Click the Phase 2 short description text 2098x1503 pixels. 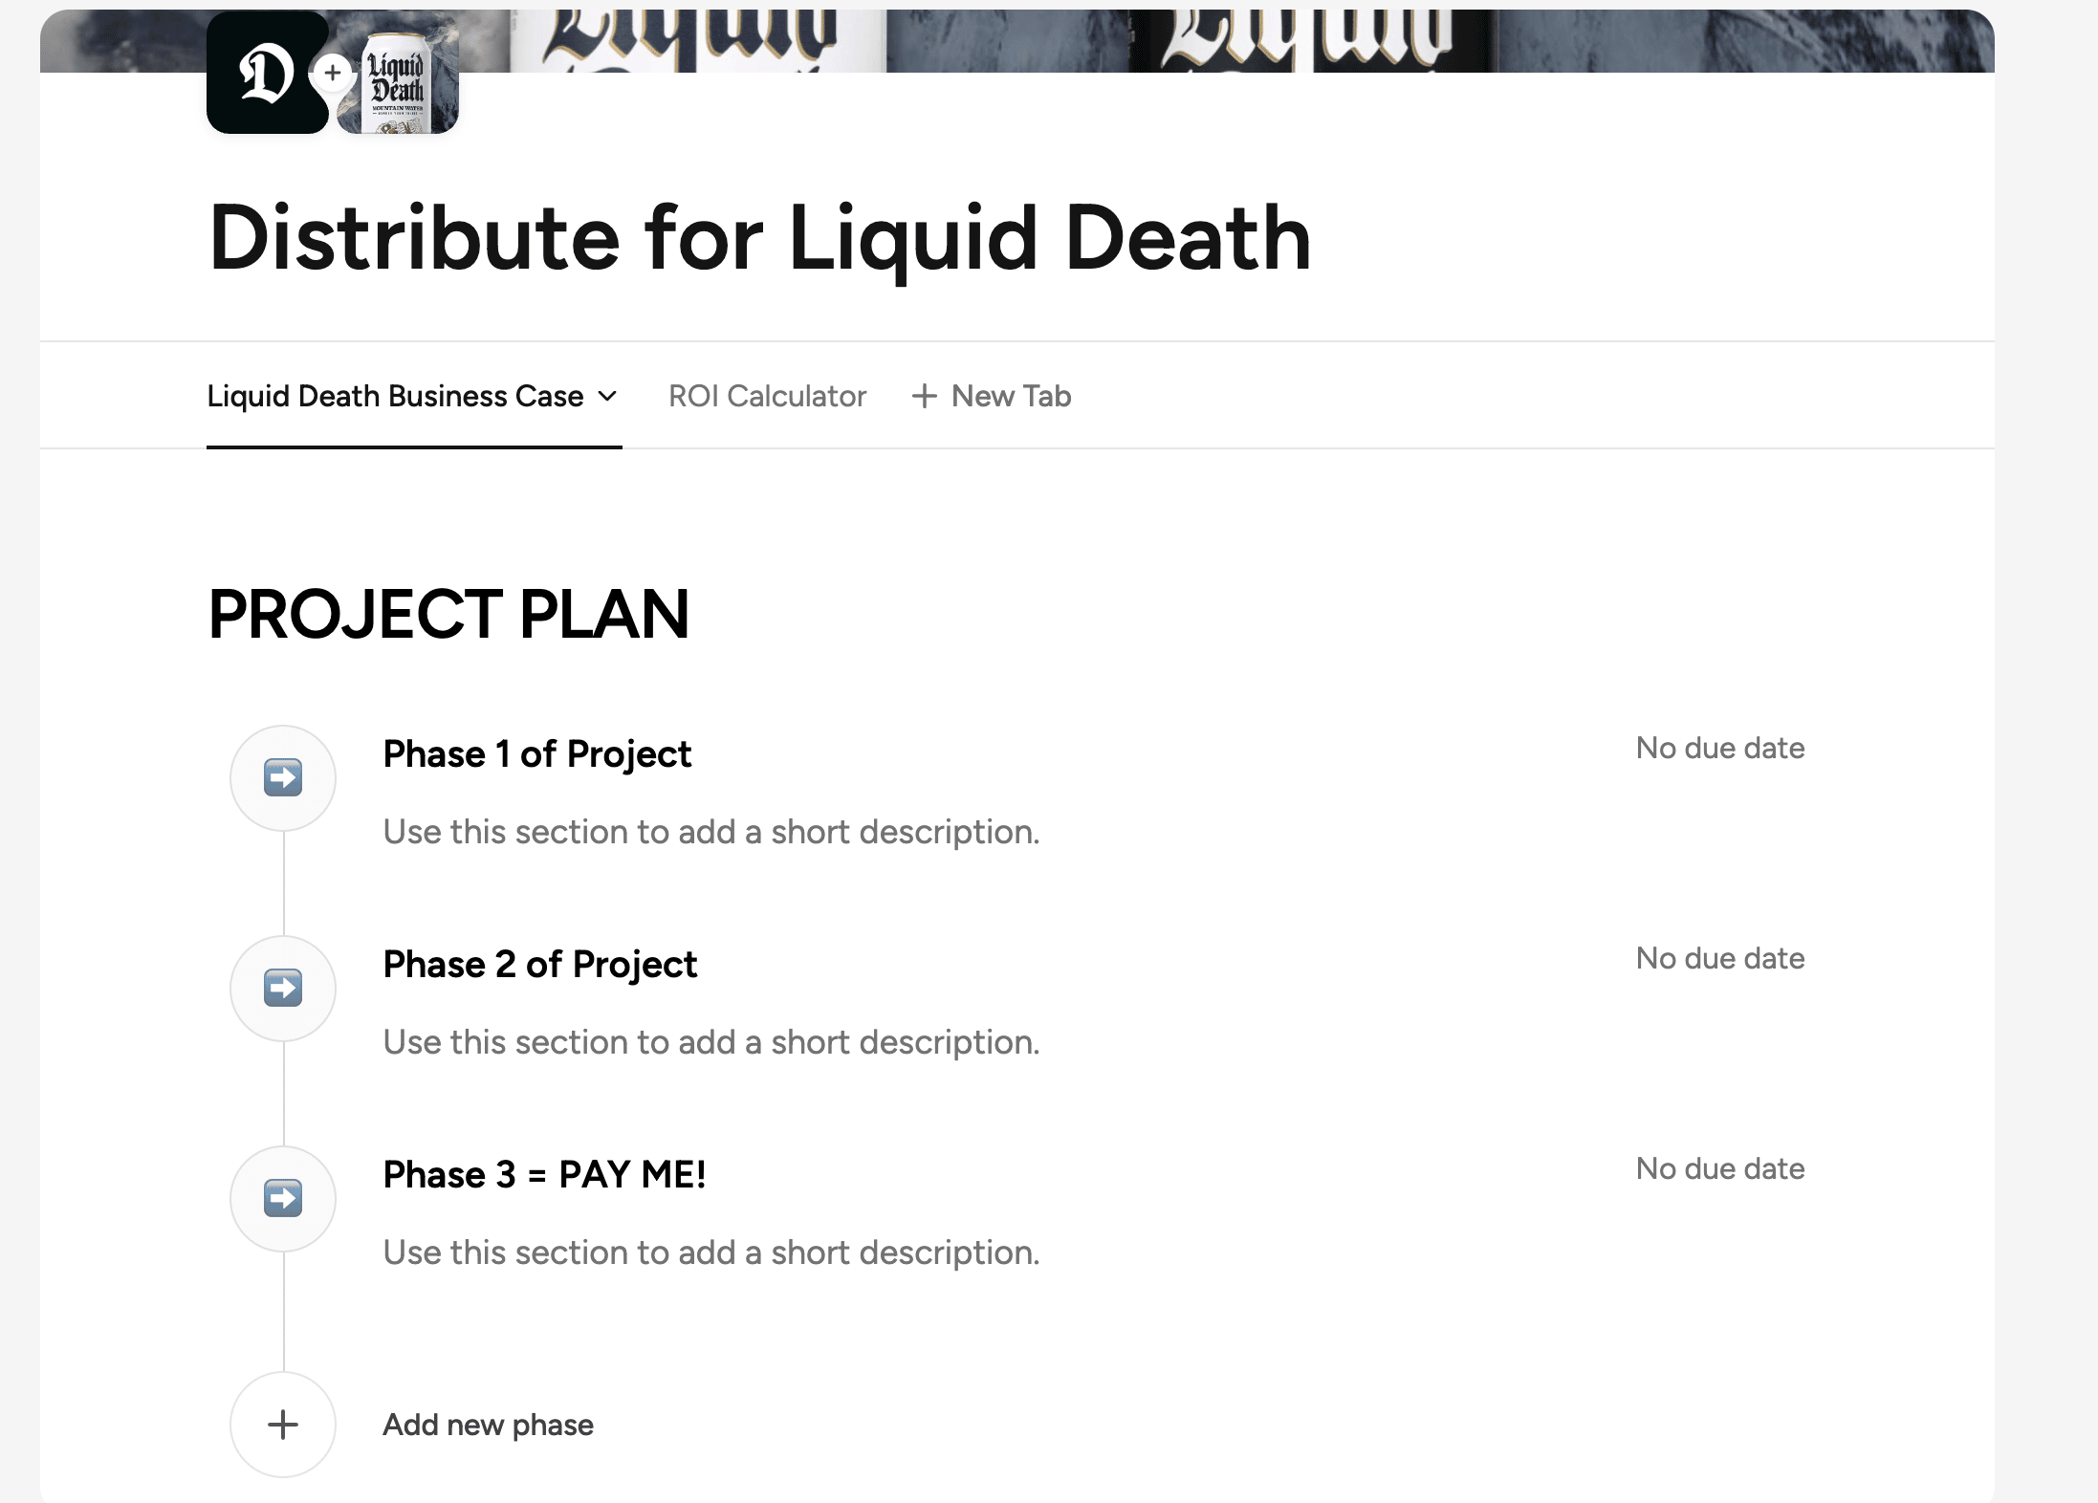pos(710,1042)
